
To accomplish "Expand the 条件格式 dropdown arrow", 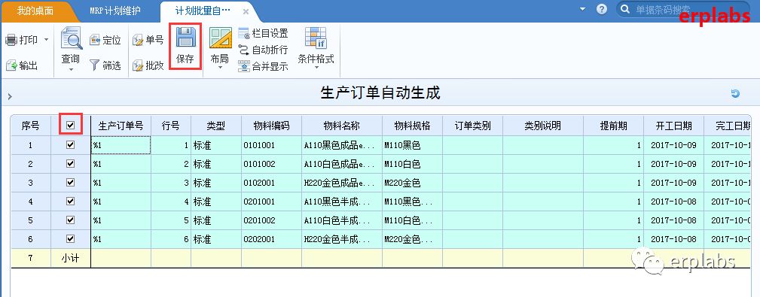I will click(x=316, y=68).
